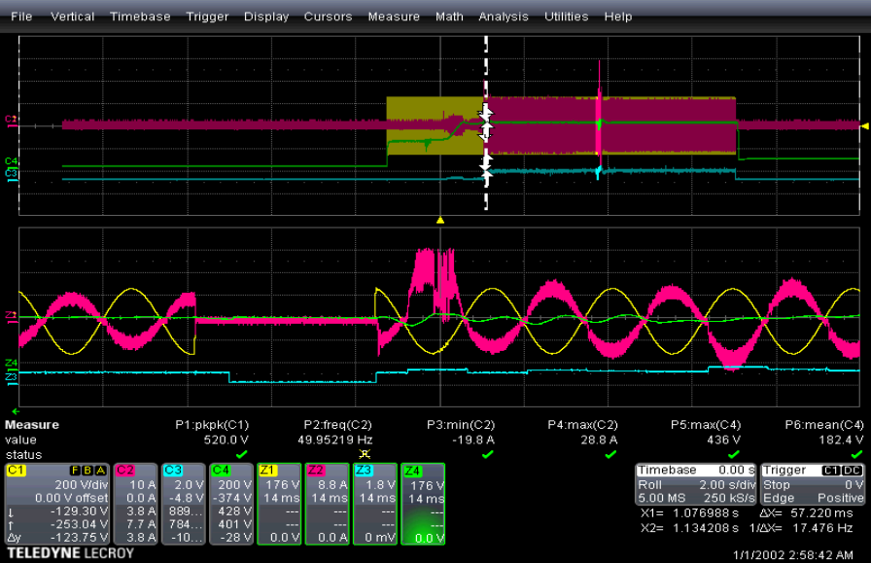Click the green C4 label icon
Image resolution: width=871 pixels, height=563 pixels.
221,471
